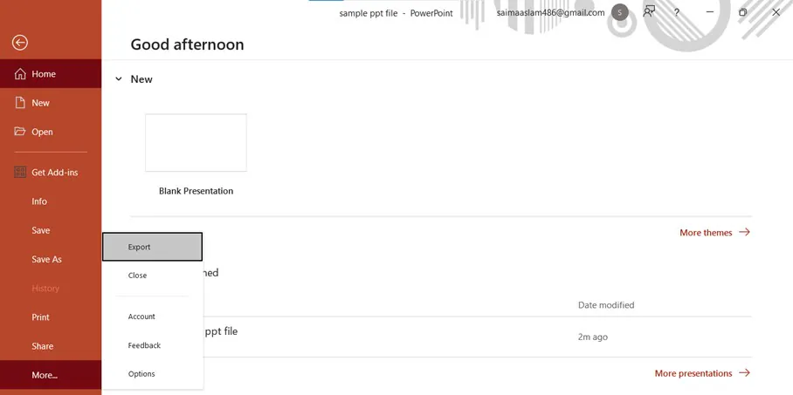The image size is (793, 395).
Task: Click the Get Add-ins grid icon
Action: [20, 173]
